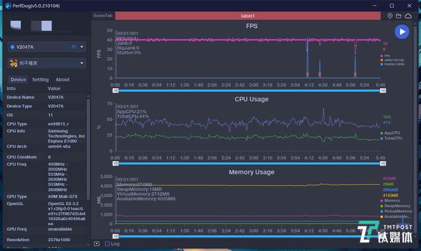
Task: Click the SceneTab label
Action: (x=103, y=16)
